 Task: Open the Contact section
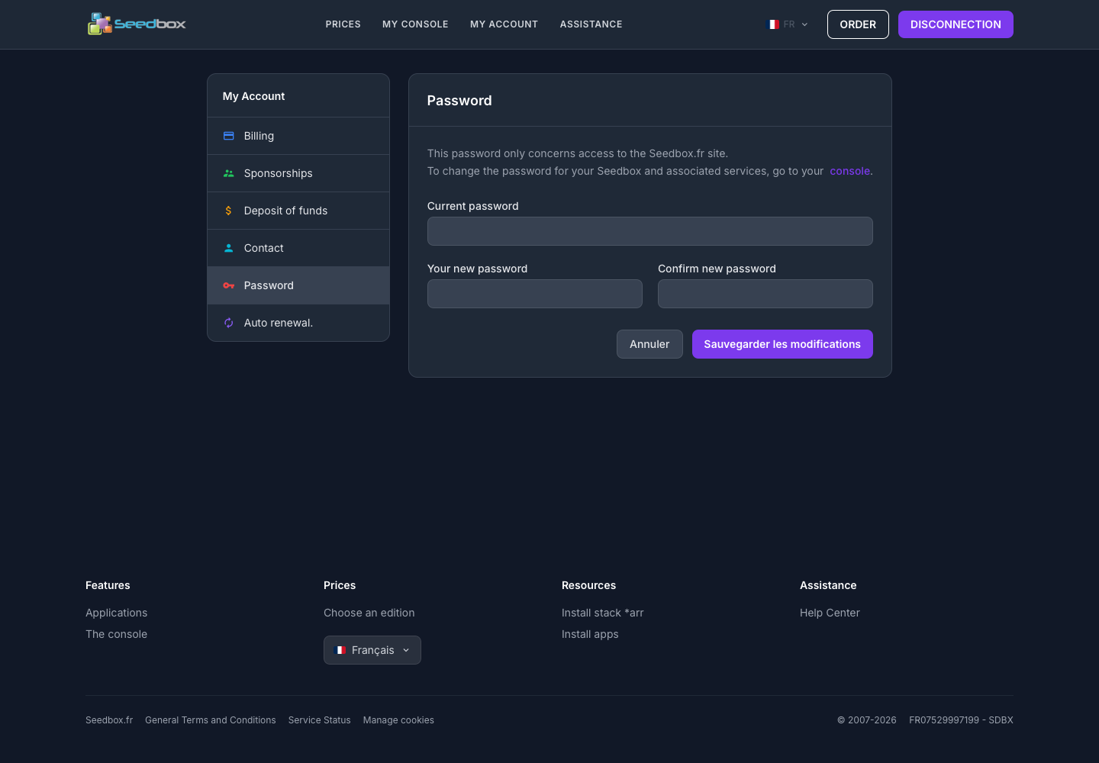pos(298,248)
